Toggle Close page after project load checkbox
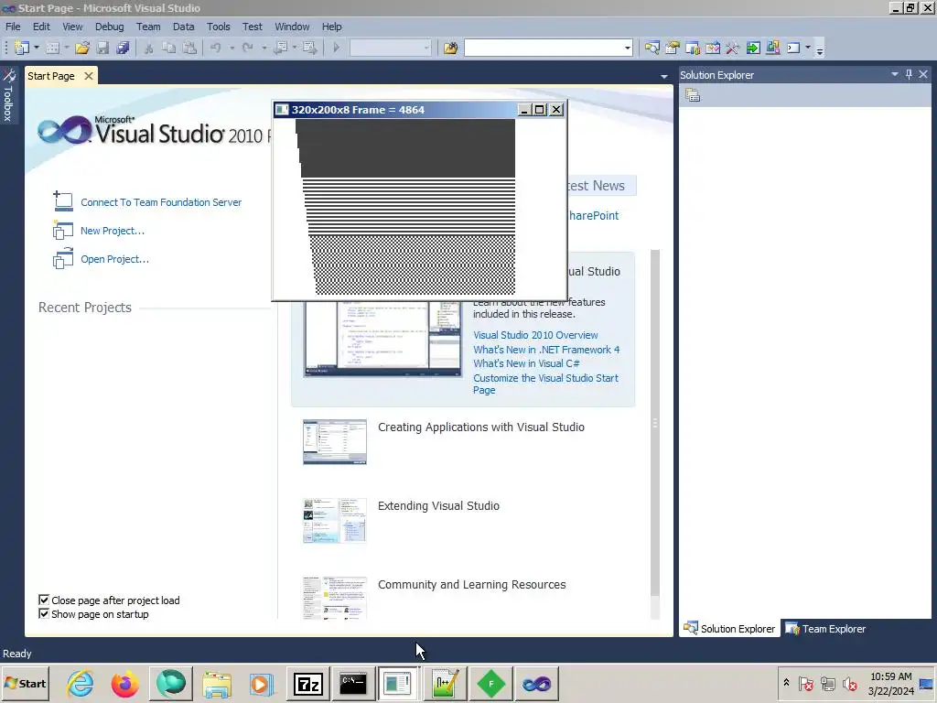The image size is (937, 703). coord(44,600)
